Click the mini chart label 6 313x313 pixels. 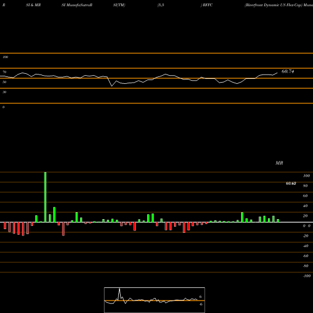[200, 297]
